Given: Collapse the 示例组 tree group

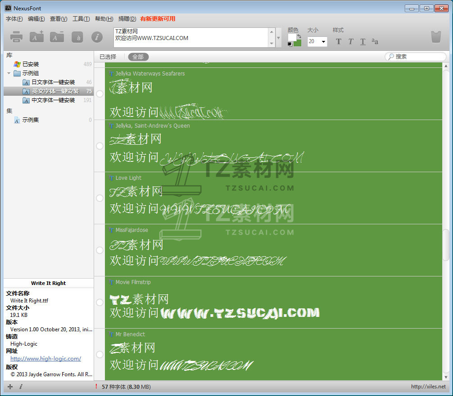Looking at the screenshot, I should point(9,73).
